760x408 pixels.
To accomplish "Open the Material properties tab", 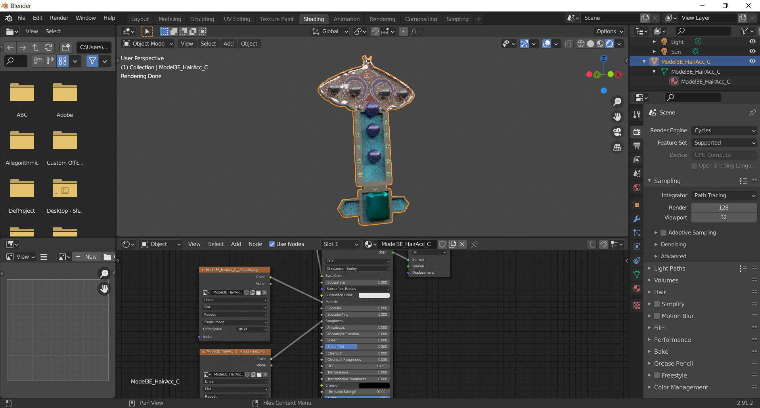I will [x=637, y=288].
